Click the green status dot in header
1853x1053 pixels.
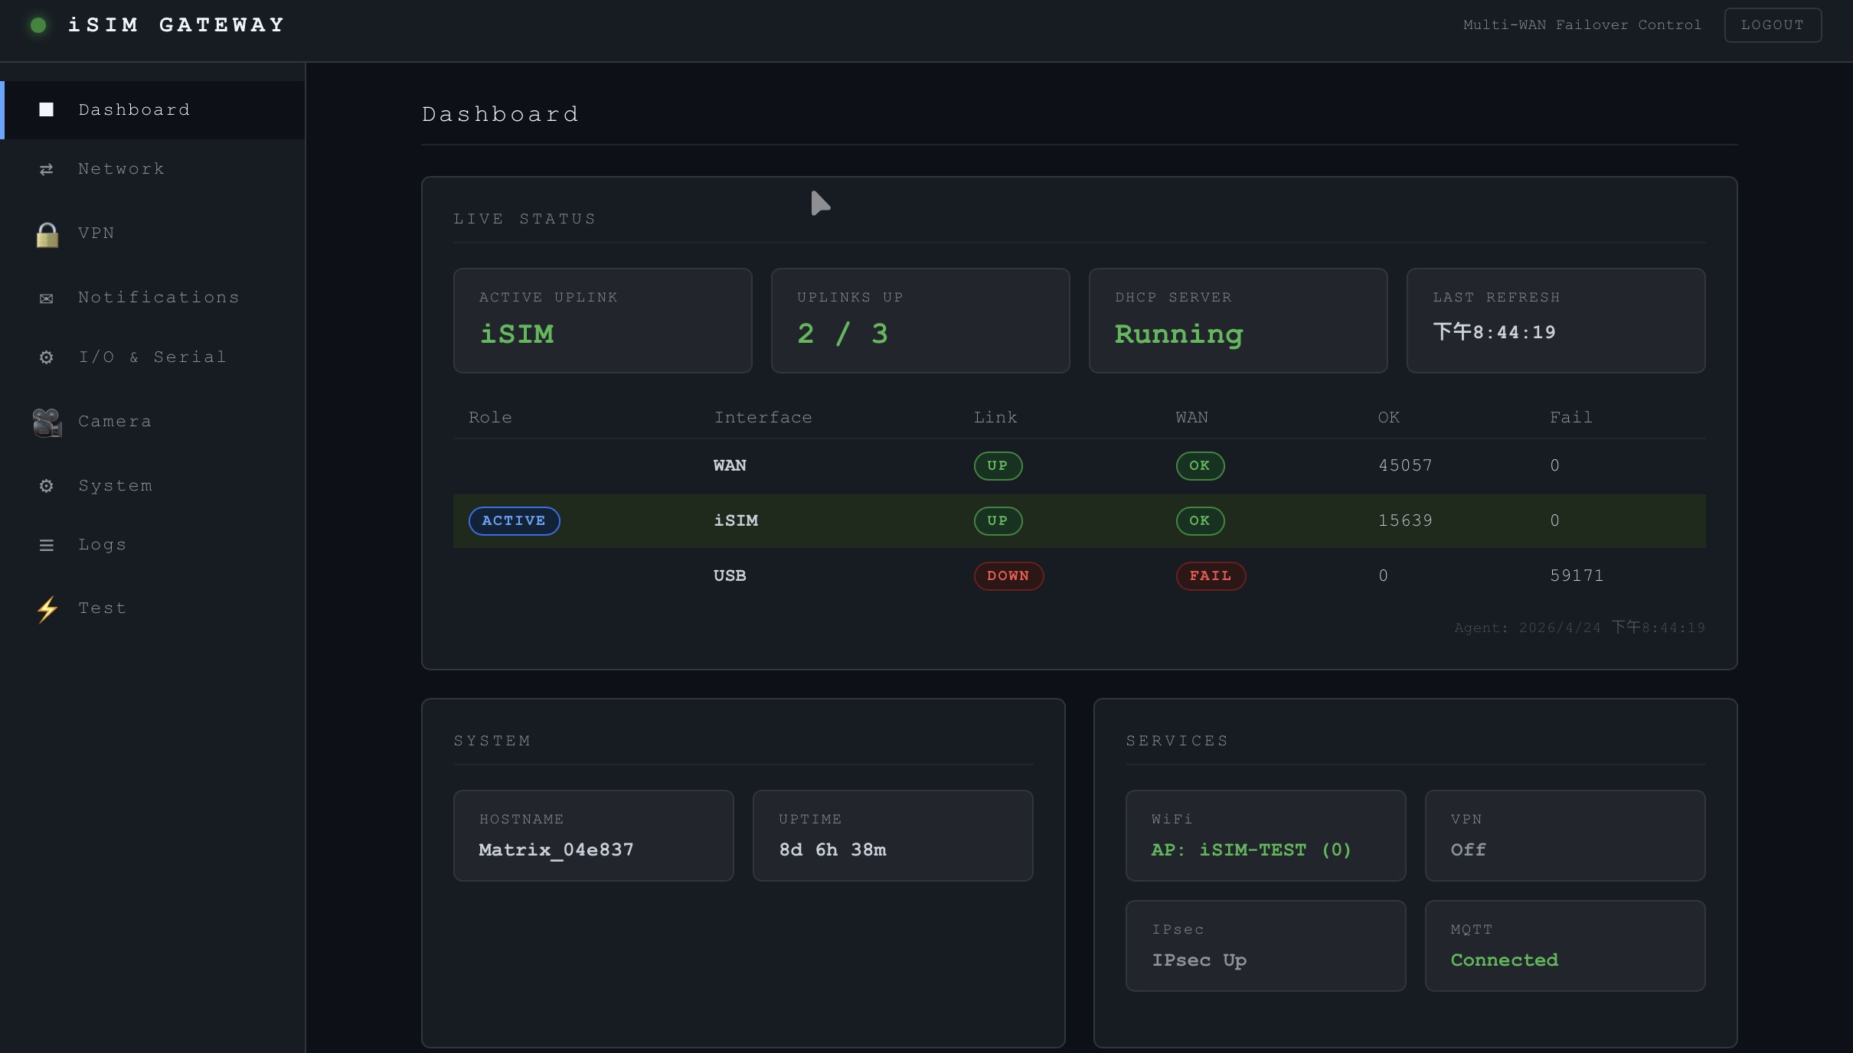(x=38, y=25)
